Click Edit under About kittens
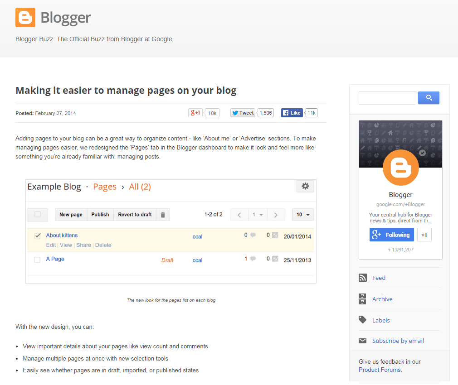 pos(51,245)
